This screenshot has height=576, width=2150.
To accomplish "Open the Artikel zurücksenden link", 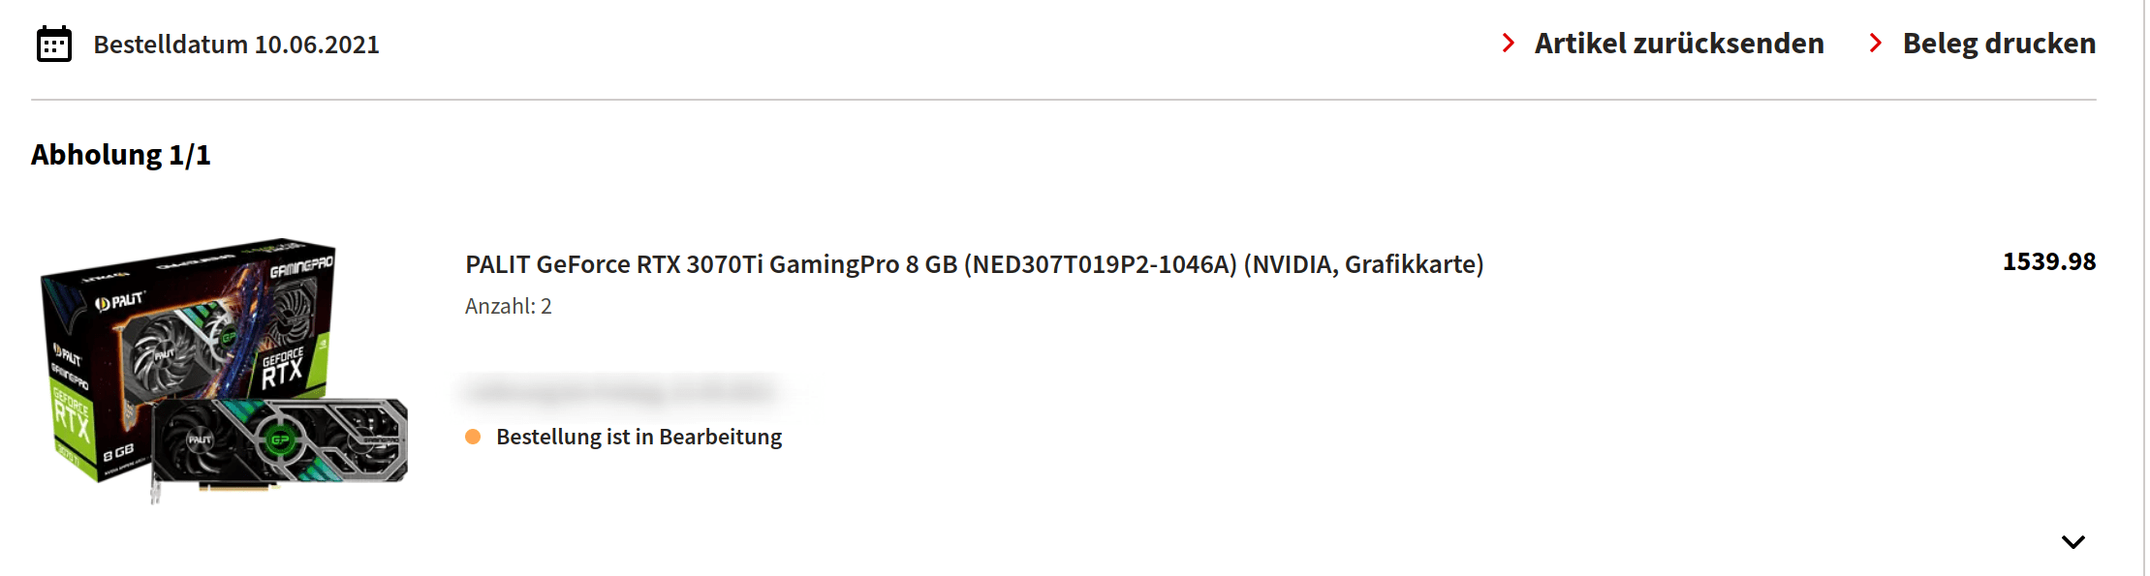I will 1678,44.
